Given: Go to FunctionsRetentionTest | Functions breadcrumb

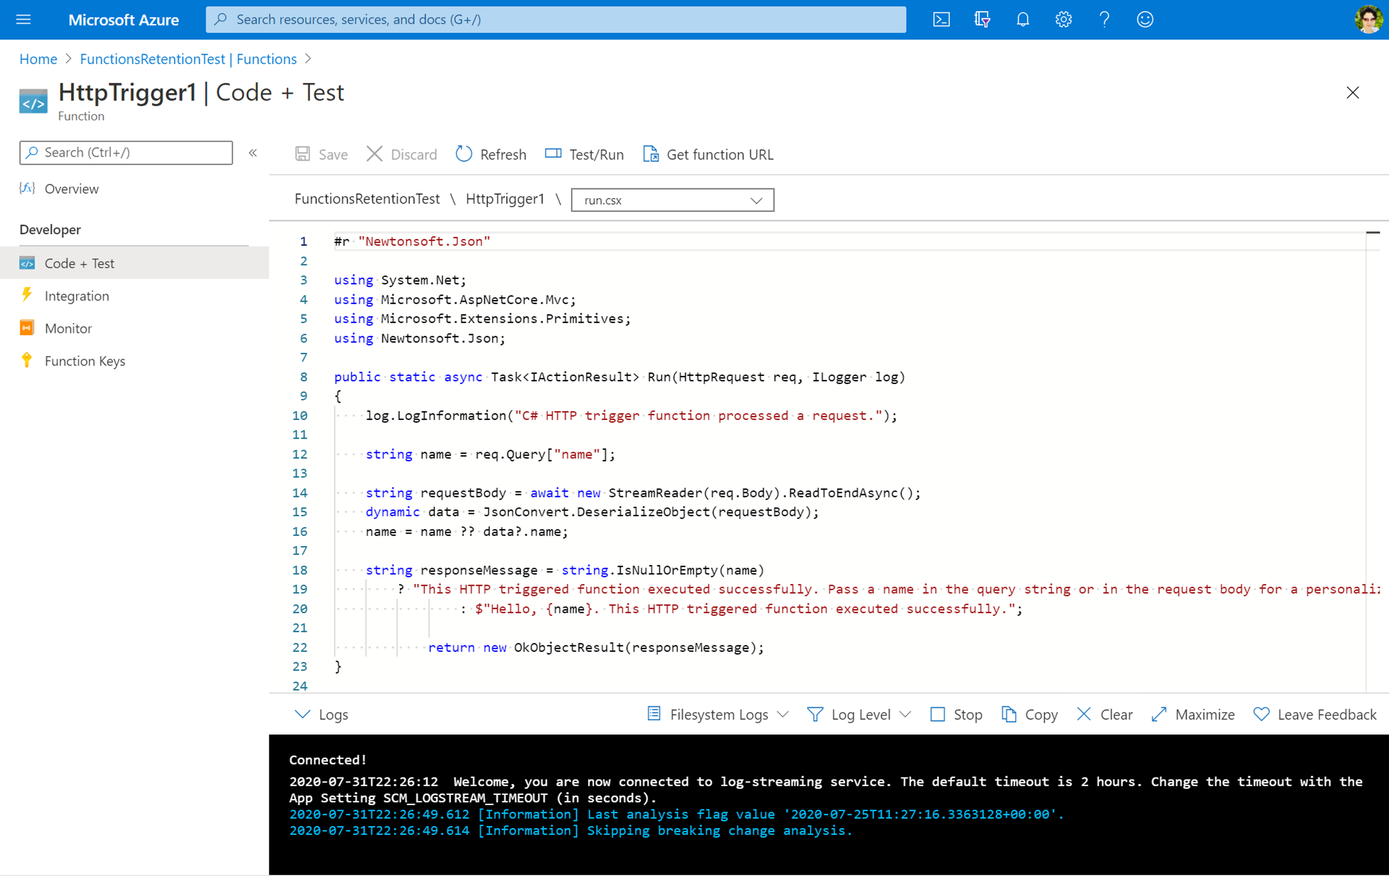Looking at the screenshot, I should pos(188,59).
